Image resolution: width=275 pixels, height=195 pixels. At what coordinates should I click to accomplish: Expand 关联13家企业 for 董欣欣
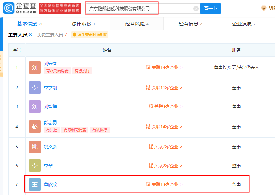pyautogui.click(x=164, y=184)
